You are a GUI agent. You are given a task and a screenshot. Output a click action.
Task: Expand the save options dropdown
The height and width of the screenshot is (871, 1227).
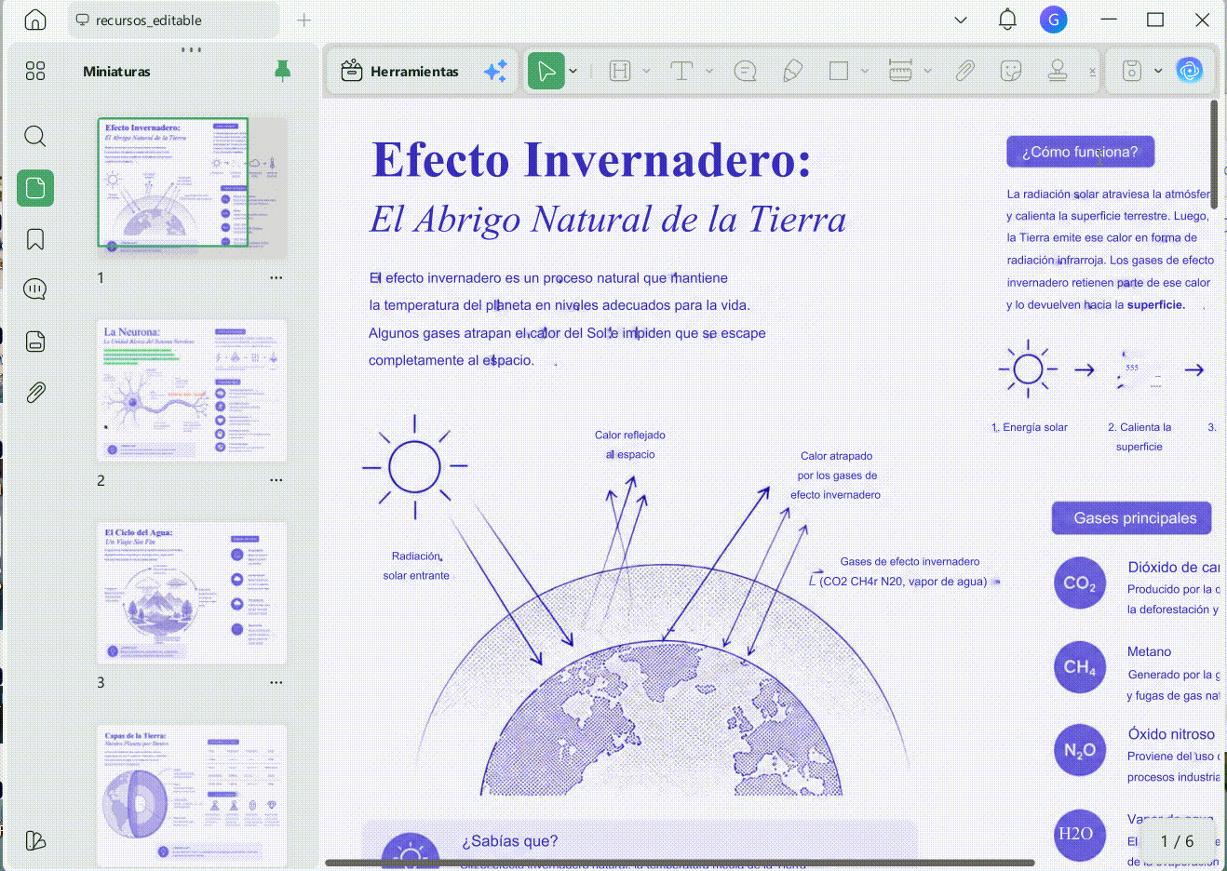pos(1158,71)
